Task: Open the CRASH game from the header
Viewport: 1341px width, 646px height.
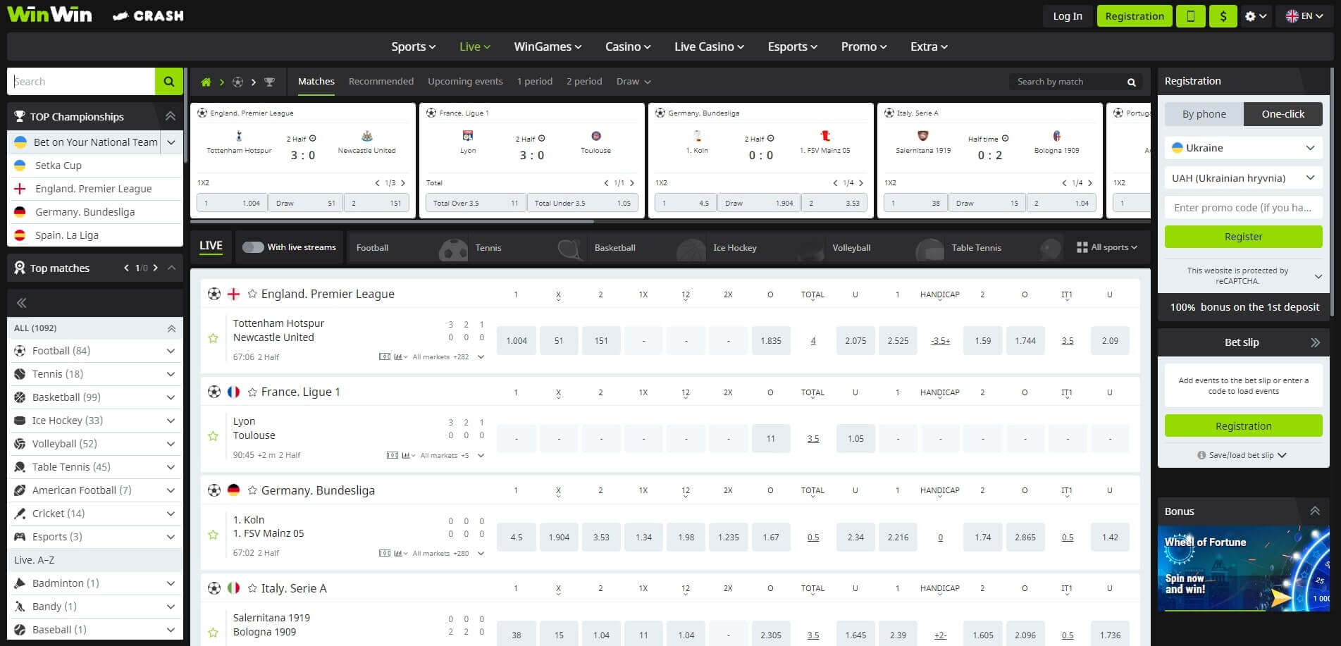Action: point(148,15)
